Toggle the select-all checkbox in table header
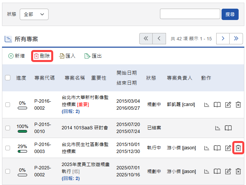 pos(8,78)
